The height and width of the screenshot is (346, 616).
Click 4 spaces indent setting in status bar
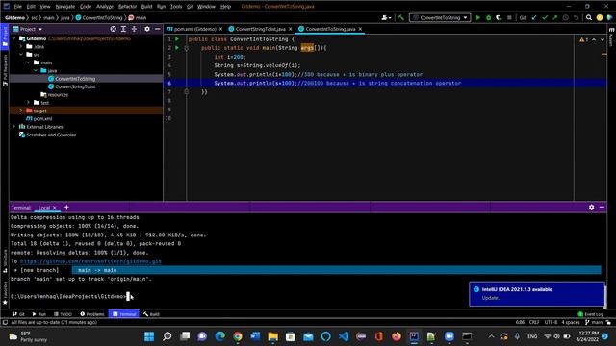pyautogui.click(x=571, y=323)
